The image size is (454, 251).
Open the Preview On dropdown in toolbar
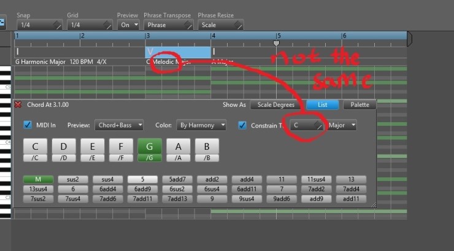click(129, 25)
